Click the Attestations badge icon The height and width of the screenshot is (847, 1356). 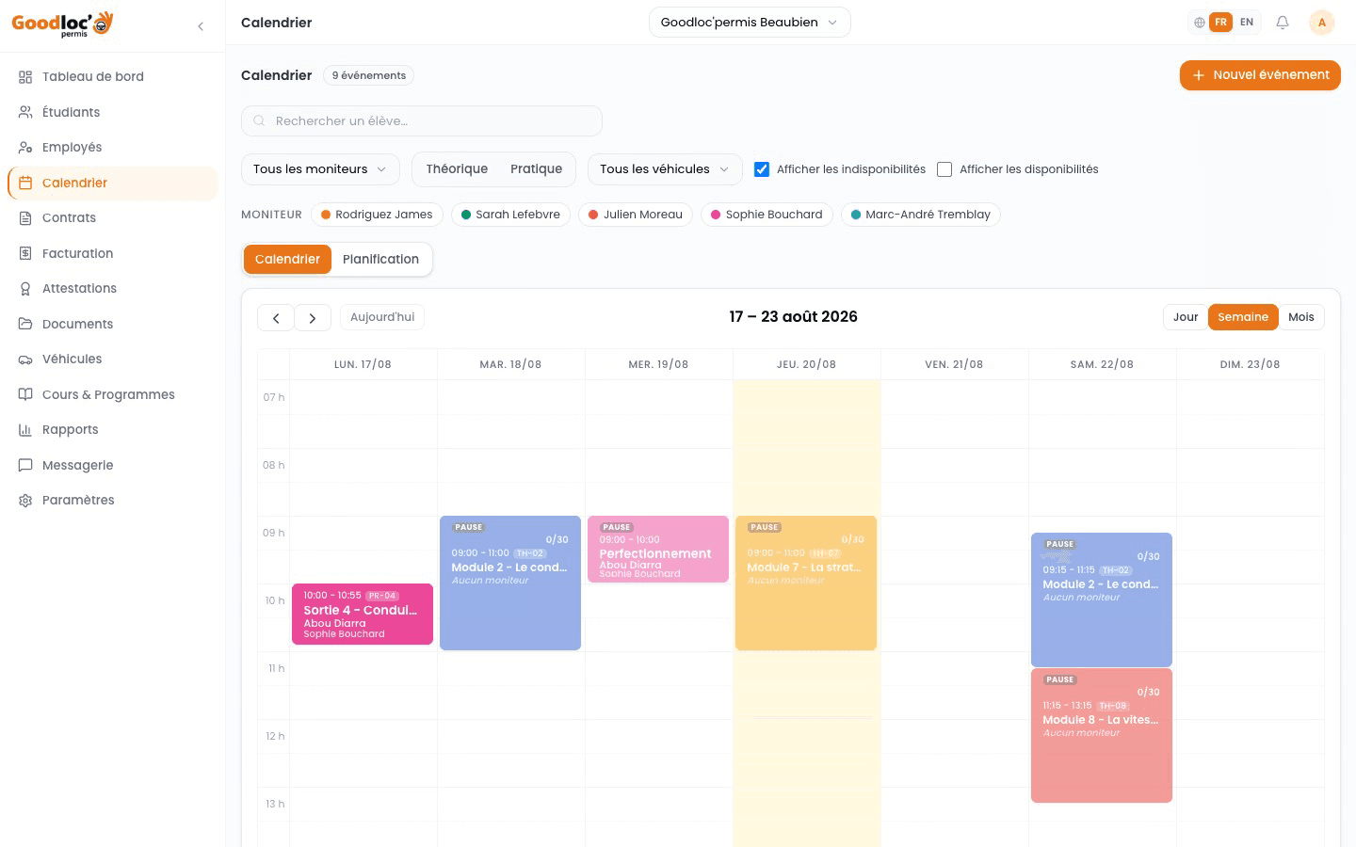coord(25,289)
